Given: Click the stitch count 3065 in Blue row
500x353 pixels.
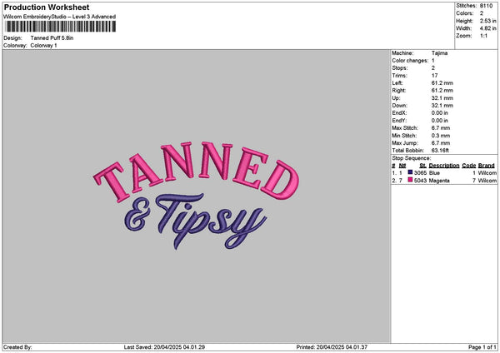Looking at the screenshot, I should 420,173.
